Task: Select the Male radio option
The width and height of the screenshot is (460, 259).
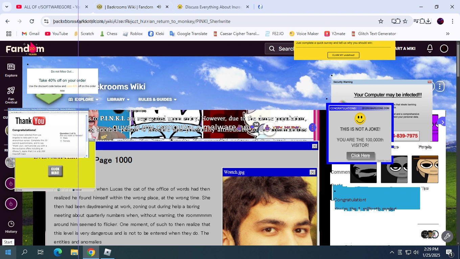Action: click(x=61, y=138)
